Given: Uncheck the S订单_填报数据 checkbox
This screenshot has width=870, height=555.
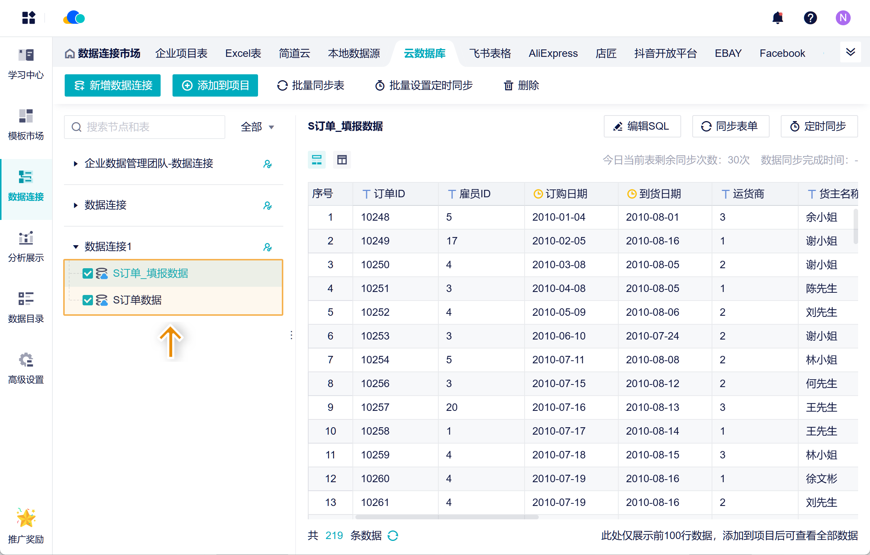Looking at the screenshot, I should tap(88, 273).
